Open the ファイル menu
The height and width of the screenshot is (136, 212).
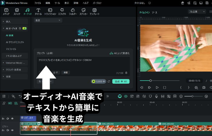click(x=38, y=3)
